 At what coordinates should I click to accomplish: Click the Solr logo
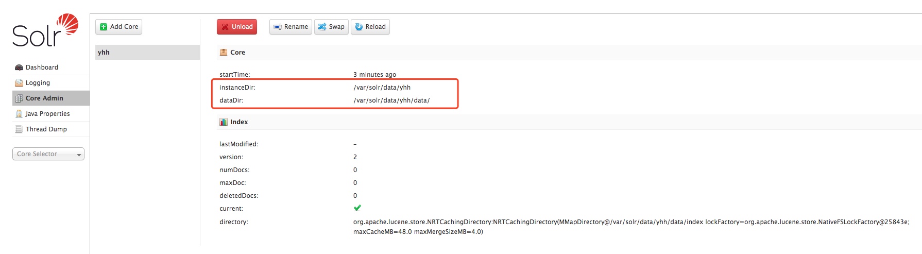(x=45, y=31)
